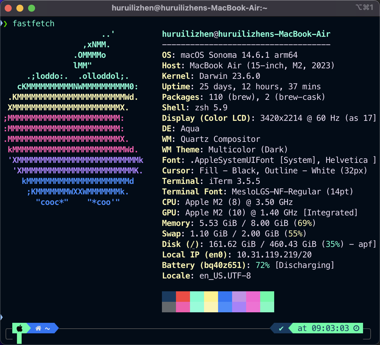
Task: Click the GPU line Apple M2 (10) @ 1.40 GHz
Action: pos(260,213)
